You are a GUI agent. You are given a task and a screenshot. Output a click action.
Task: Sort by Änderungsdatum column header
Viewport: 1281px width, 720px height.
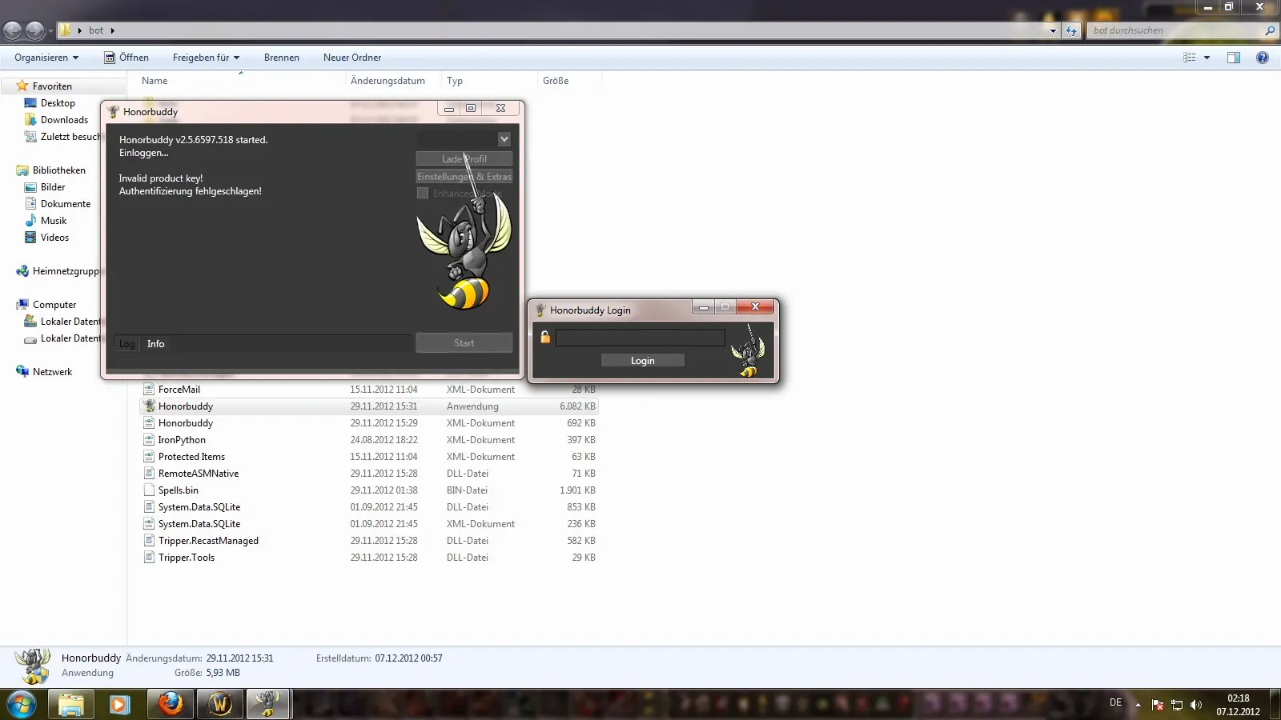(388, 81)
